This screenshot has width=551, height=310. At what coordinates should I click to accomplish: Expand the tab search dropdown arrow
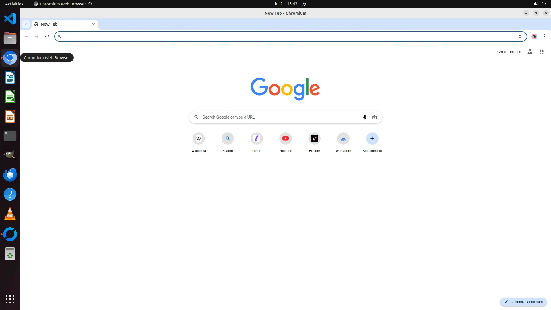click(x=26, y=24)
